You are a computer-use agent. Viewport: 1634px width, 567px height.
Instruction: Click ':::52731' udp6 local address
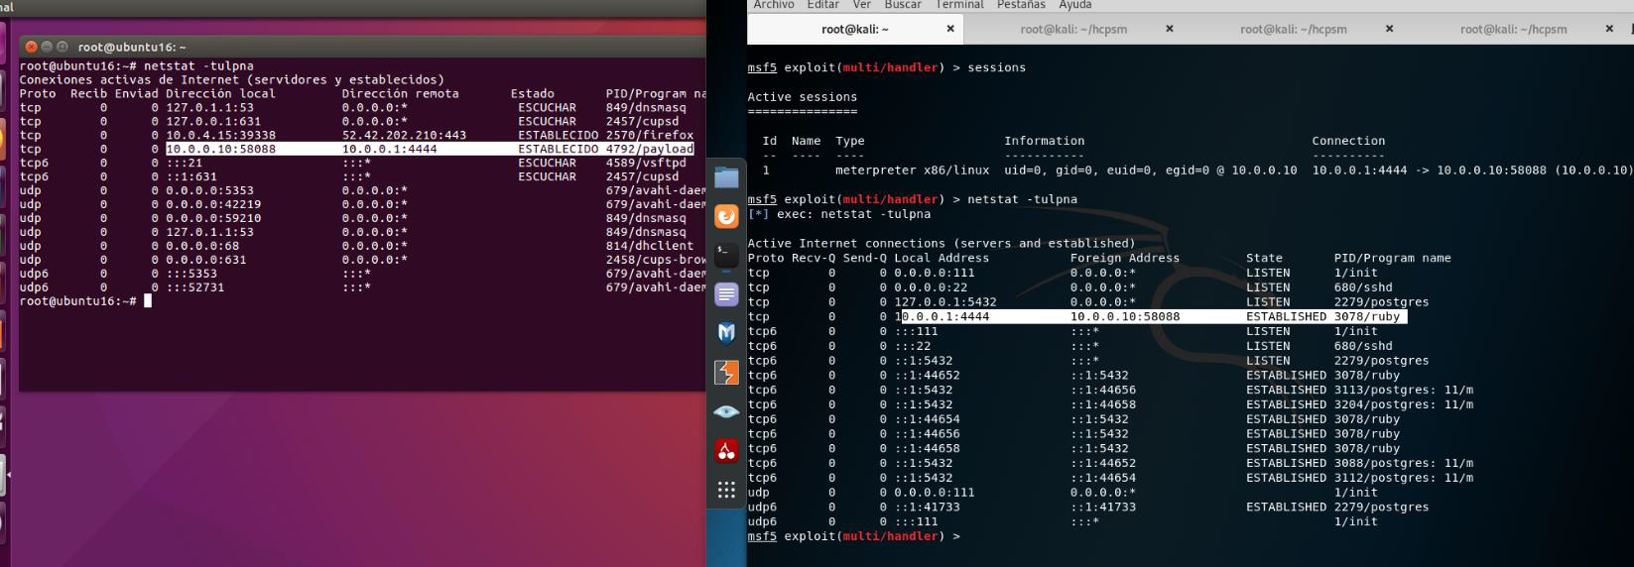tap(194, 287)
